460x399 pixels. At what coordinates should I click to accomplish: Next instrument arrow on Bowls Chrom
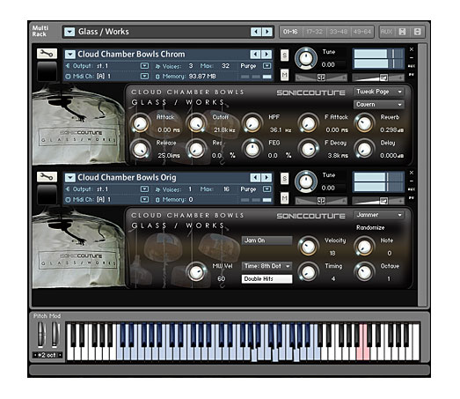267,54
